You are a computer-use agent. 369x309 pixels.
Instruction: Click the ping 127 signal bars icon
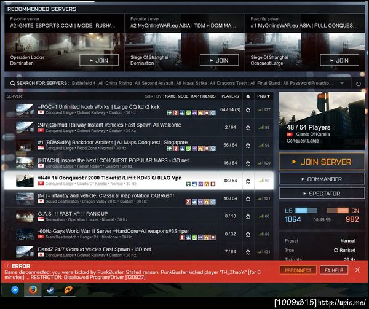pos(260,110)
